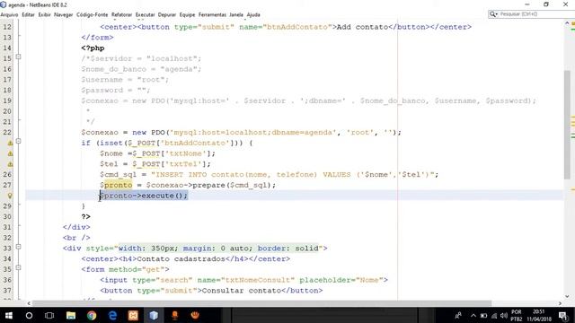Open File Explorer from the taskbar
This screenshot has height=323, width=575.
point(71,315)
